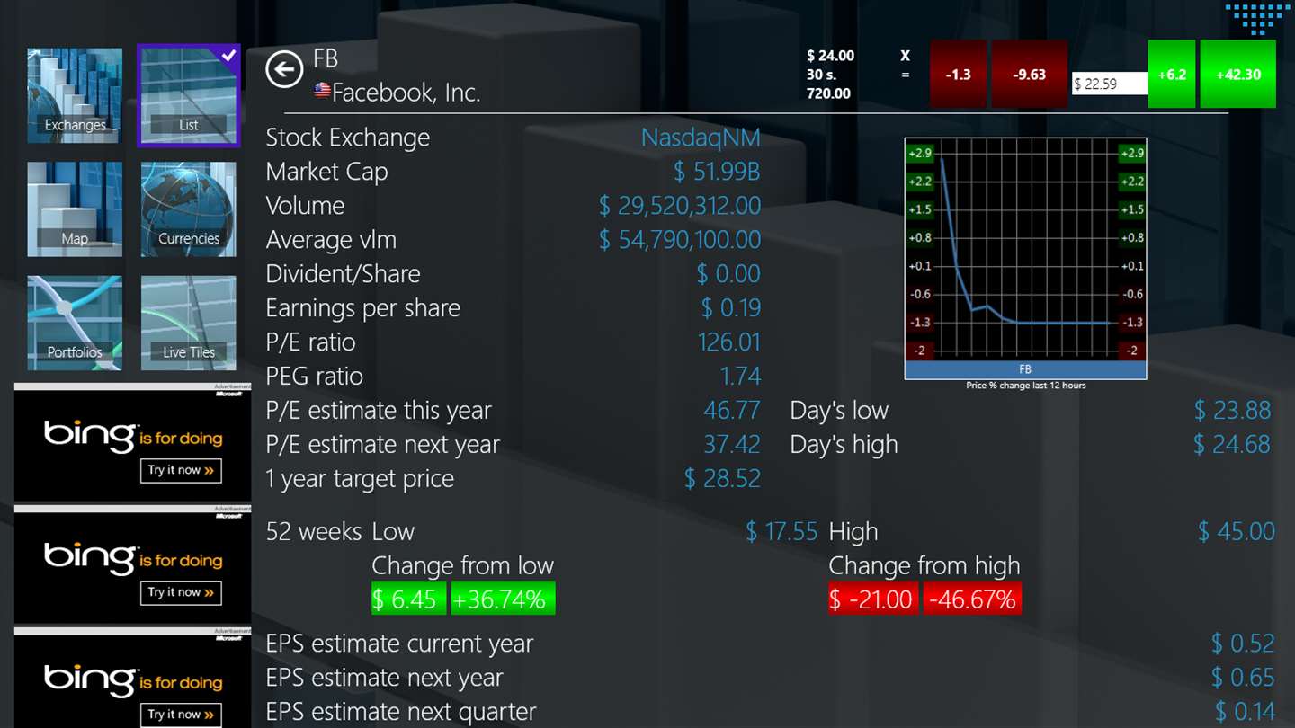1295x728 pixels.
Task: Click 52 weeks low value $ 17.55
Action: 781,532
